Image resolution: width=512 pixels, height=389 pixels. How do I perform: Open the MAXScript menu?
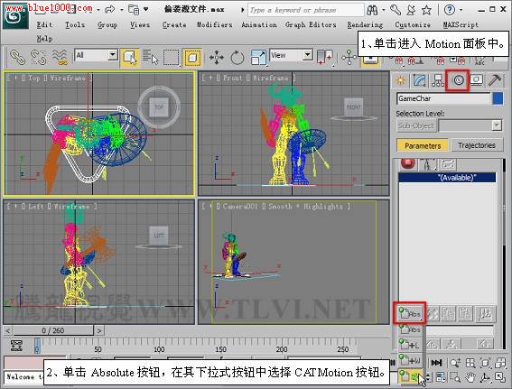click(461, 24)
